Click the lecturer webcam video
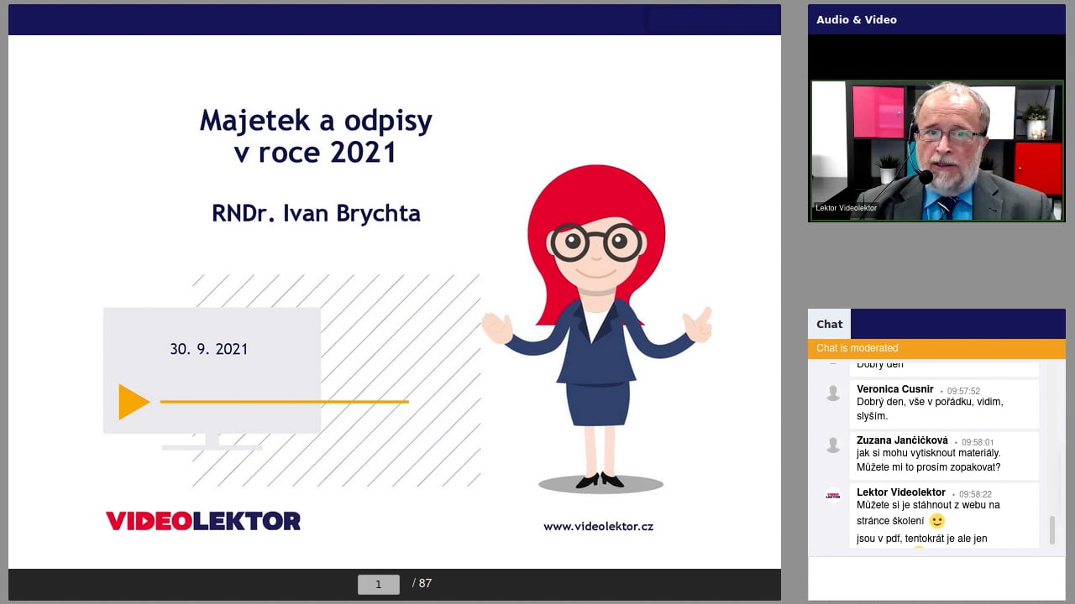Viewport: 1075px width, 604px height. click(936, 151)
